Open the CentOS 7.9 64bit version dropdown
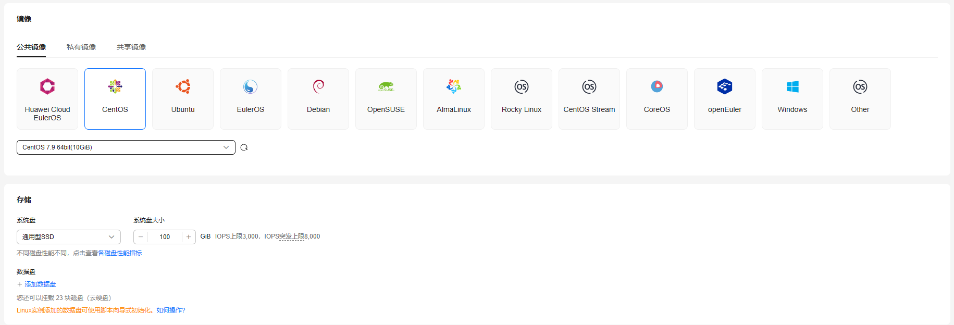The width and height of the screenshot is (954, 325). tap(126, 147)
